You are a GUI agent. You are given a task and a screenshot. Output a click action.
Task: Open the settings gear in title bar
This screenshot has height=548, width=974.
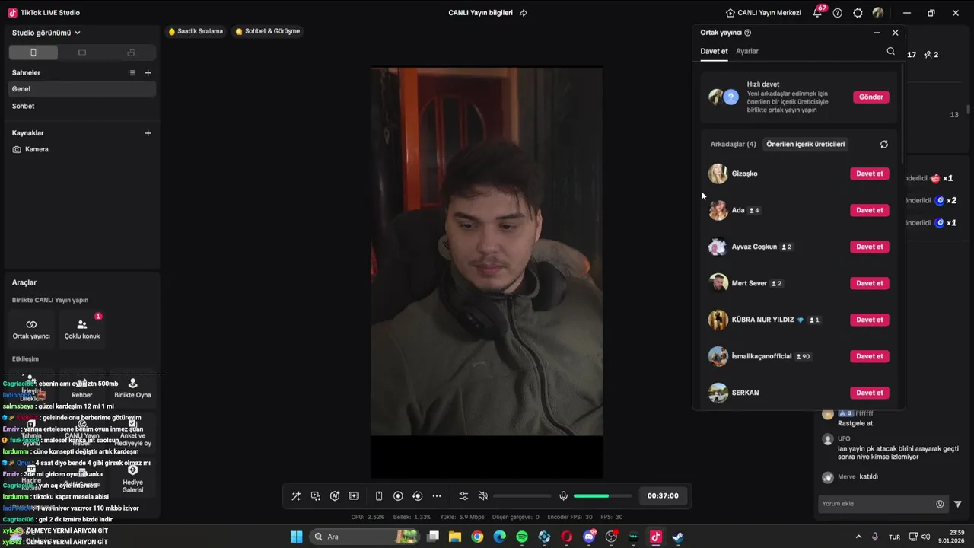tap(858, 13)
